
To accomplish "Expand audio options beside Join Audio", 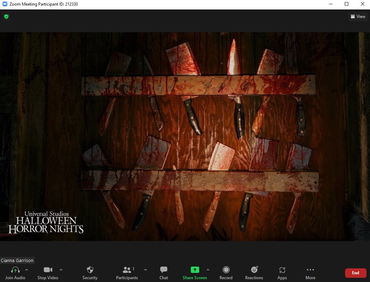I will point(26,270).
